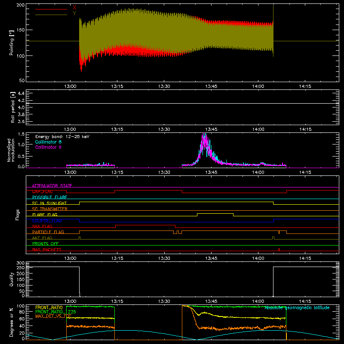Image resolution: width=344 pixels, height=344 pixels.
Task: Click the raised SAA_FLAG red step segment
Action: pos(145,225)
